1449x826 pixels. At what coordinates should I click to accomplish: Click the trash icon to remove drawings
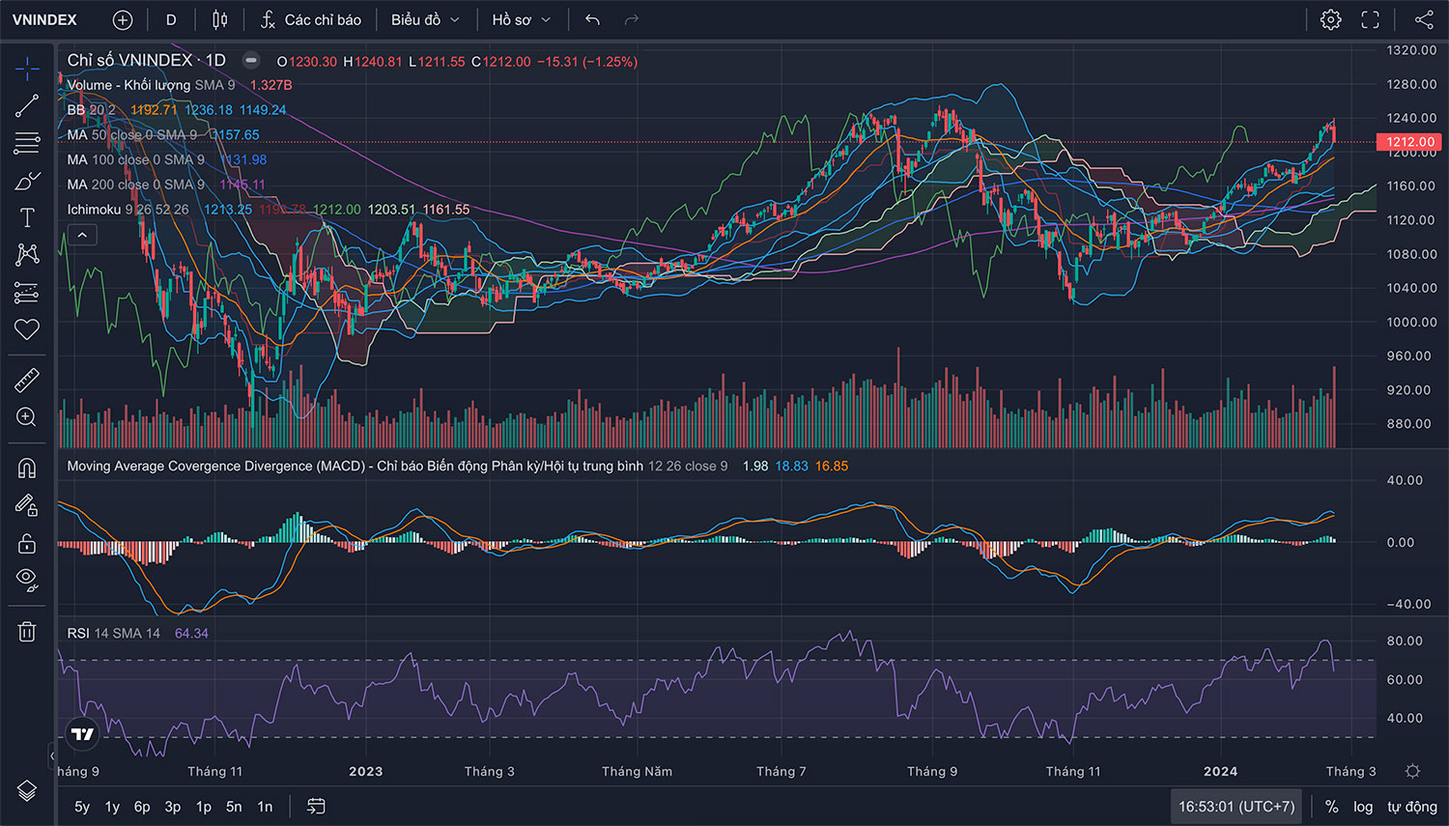pyautogui.click(x=27, y=632)
